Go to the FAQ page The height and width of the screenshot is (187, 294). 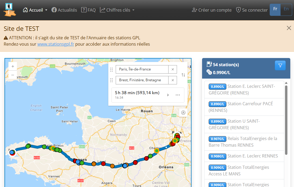click(x=88, y=10)
